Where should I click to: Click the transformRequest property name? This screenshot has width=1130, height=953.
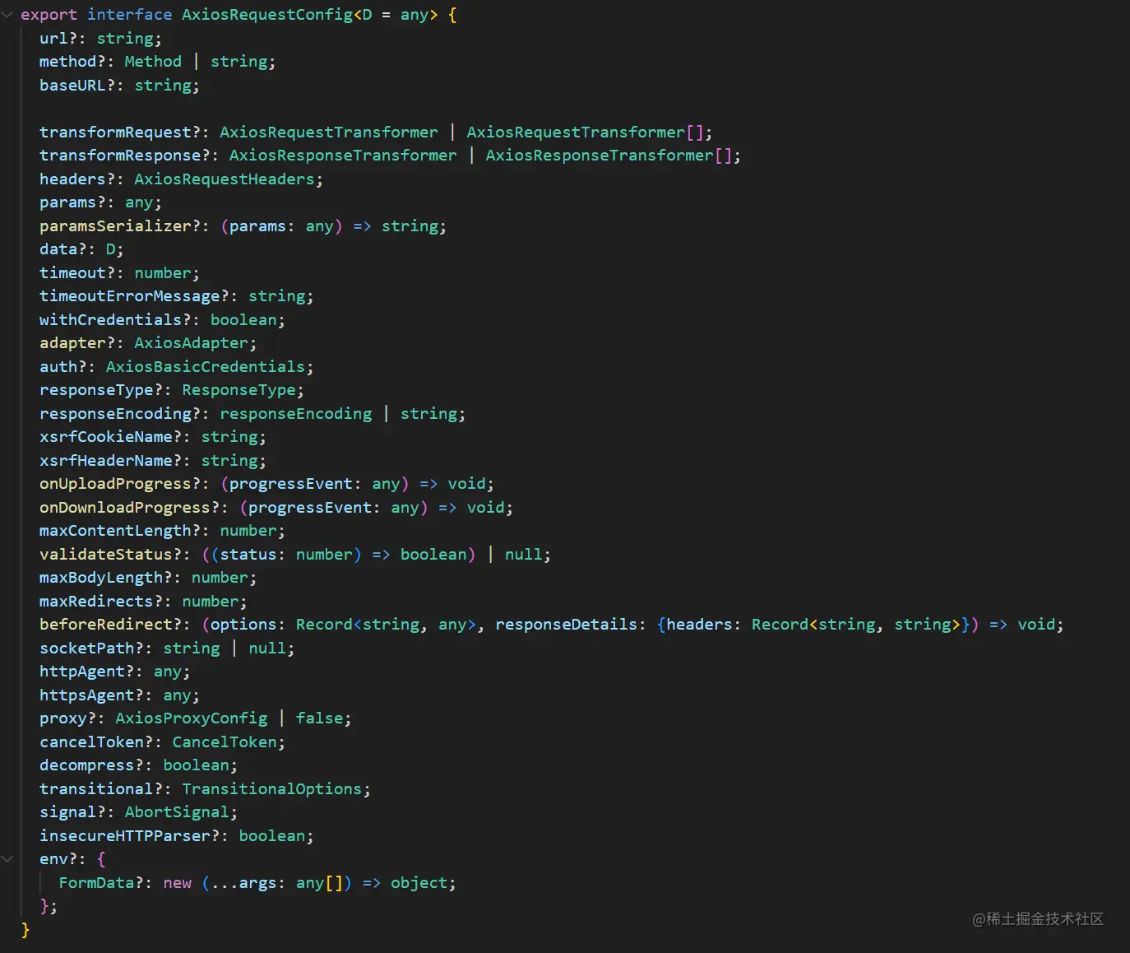115,132
